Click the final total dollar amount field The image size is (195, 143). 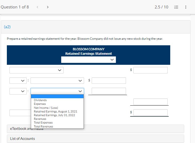tap(150, 112)
